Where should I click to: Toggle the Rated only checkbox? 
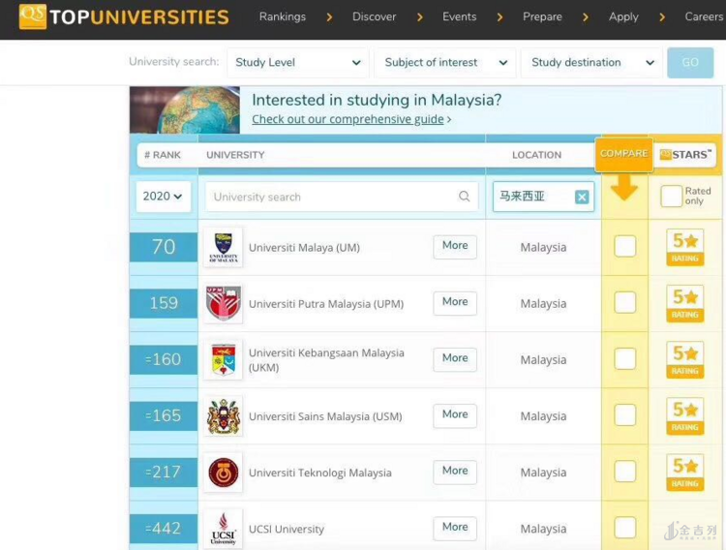tap(671, 196)
